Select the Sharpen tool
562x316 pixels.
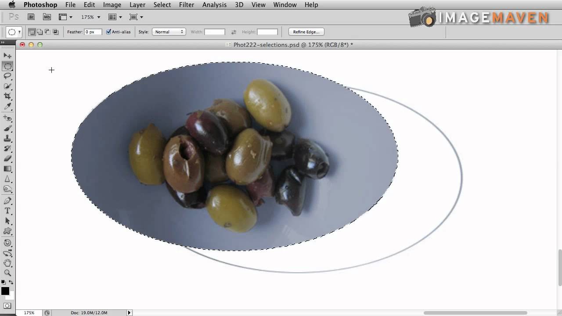[7, 179]
